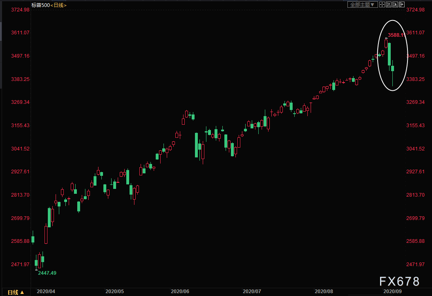Click the 3611.07 level on right price axis
Image resolution: width=432 pixels, height=296 pixels.
[x=416, y=32]
